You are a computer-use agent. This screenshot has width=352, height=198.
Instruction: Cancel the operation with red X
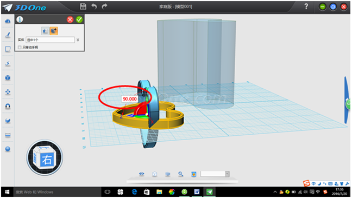70,19
